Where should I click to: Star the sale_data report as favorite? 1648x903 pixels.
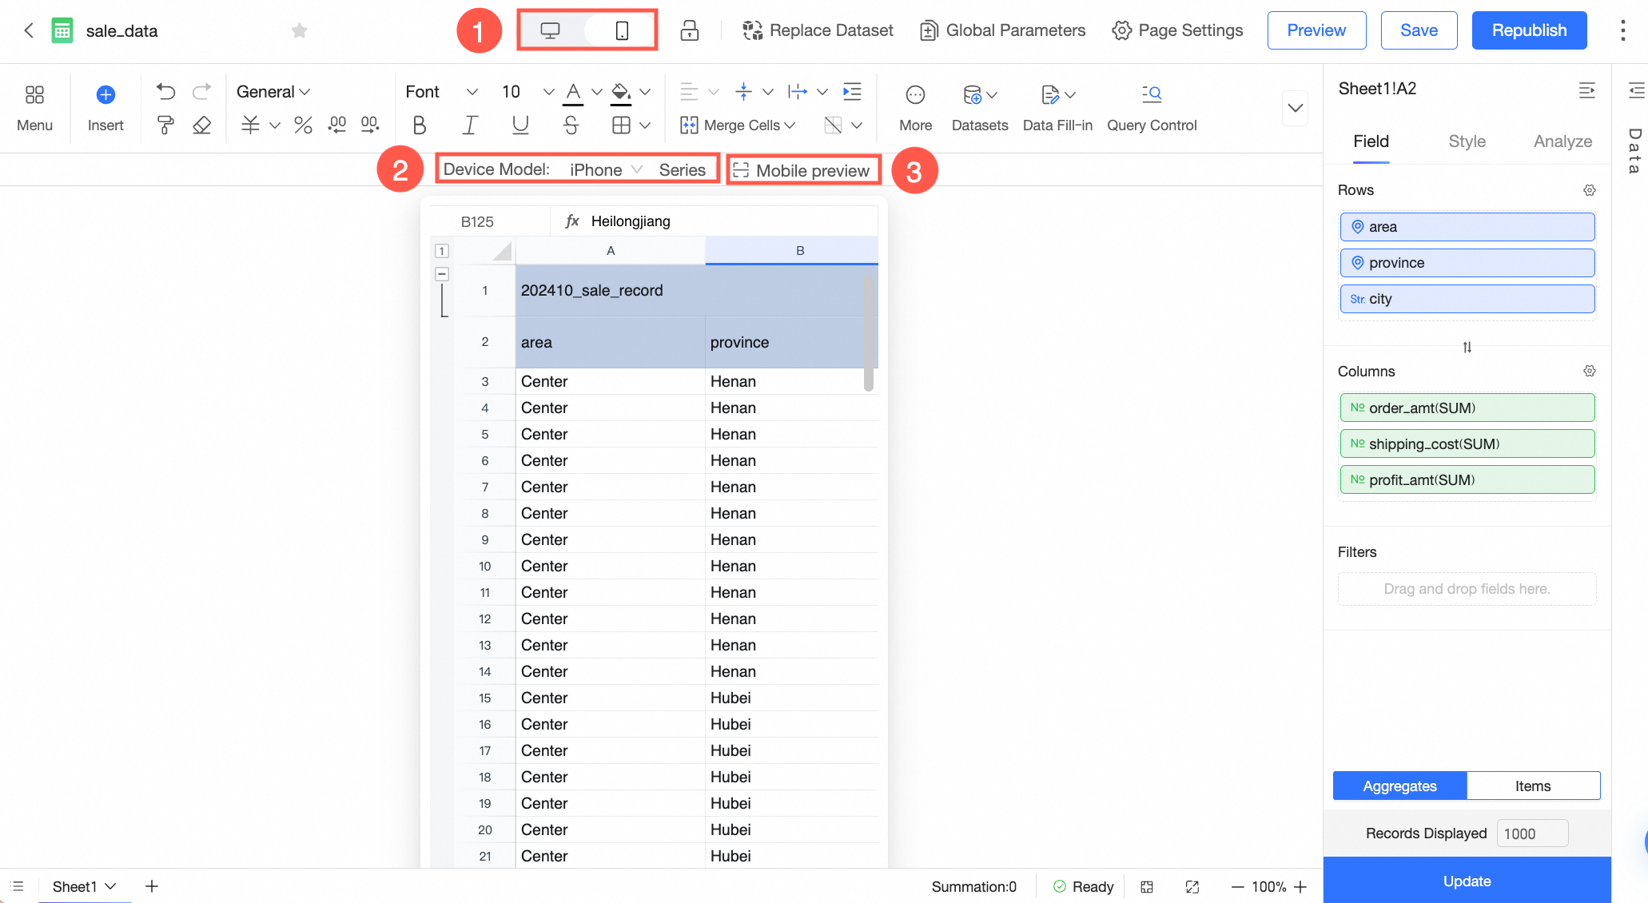coord(299,30)
